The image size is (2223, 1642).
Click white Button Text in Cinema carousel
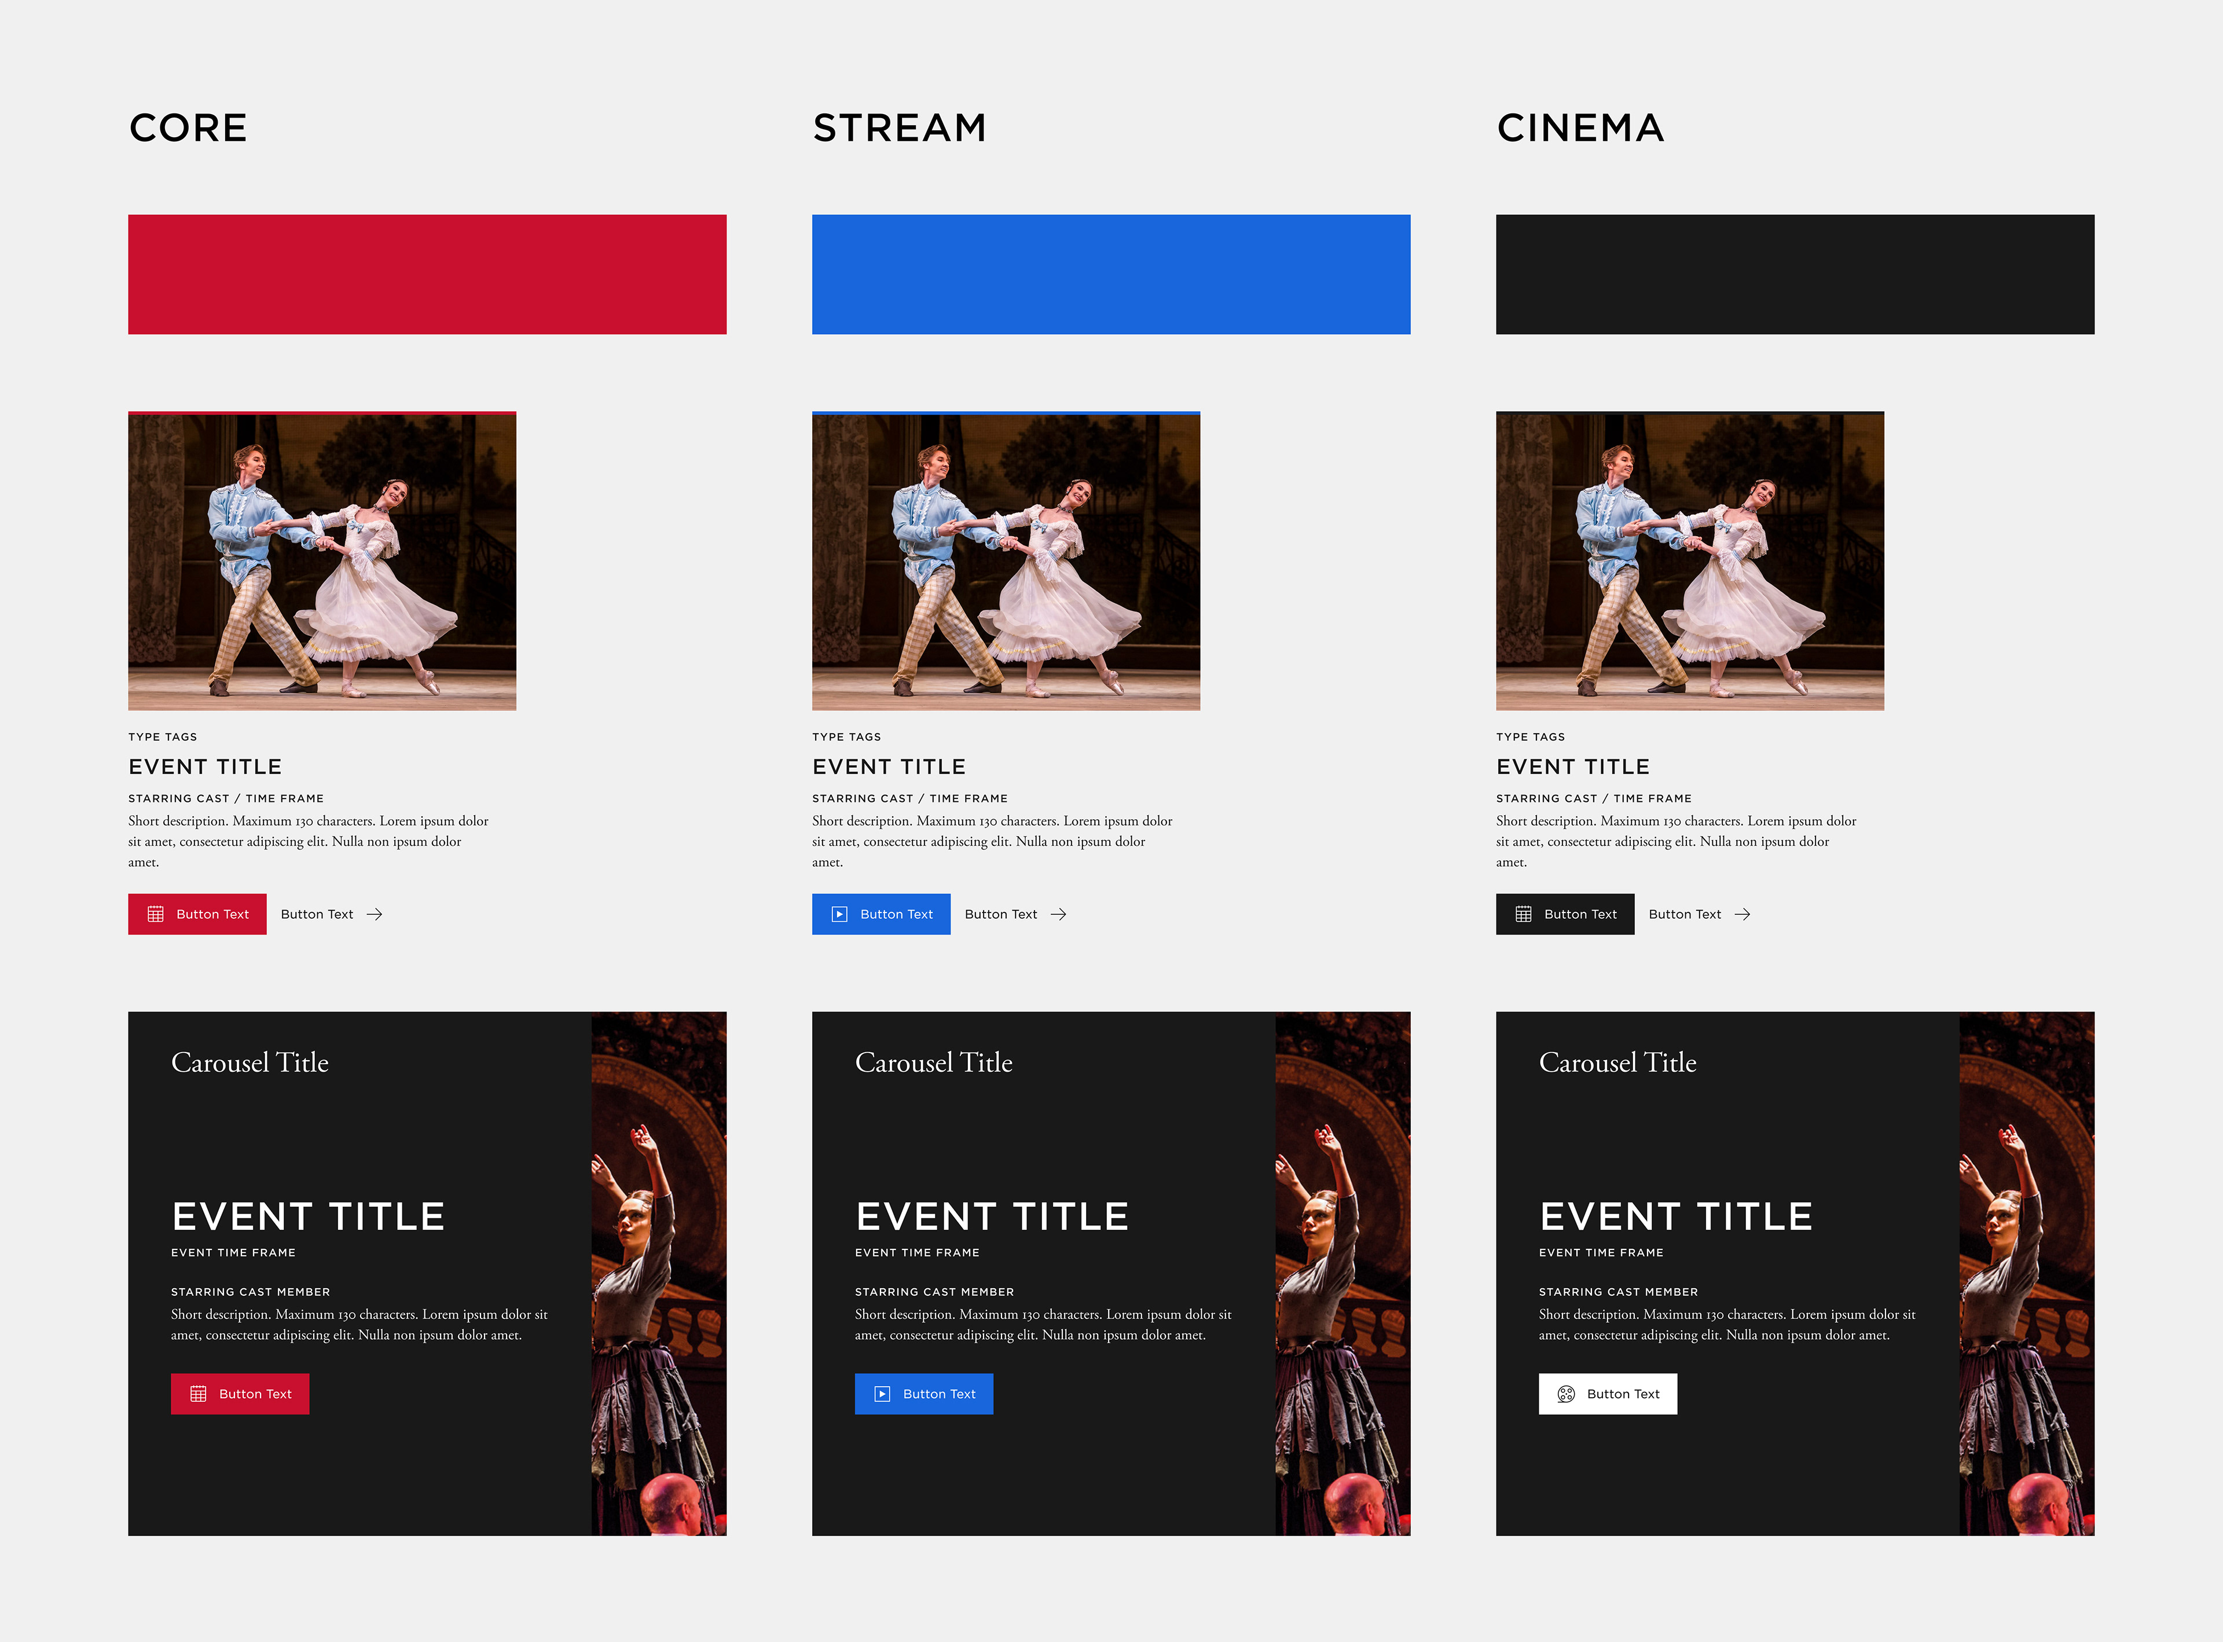[x=1608, y=1395]
